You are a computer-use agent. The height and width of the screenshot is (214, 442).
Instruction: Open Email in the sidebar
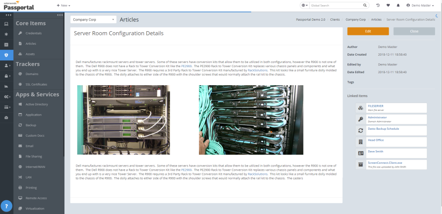(29, 146)
